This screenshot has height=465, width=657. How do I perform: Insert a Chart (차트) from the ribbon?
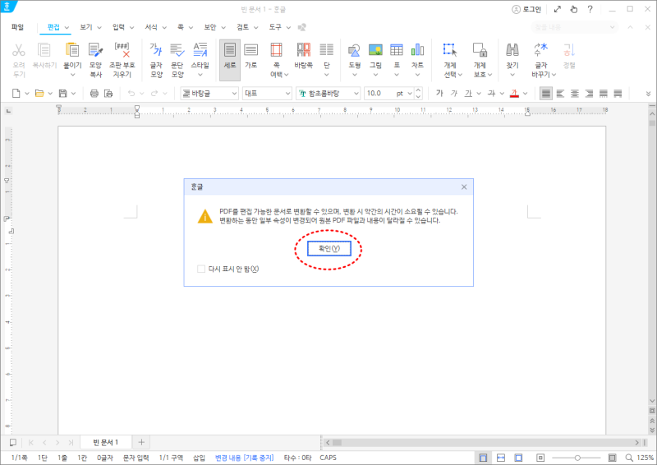417,50
